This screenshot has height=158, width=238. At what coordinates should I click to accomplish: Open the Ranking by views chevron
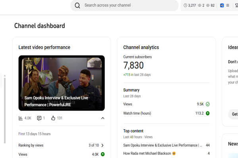click(x=102, y=145)
